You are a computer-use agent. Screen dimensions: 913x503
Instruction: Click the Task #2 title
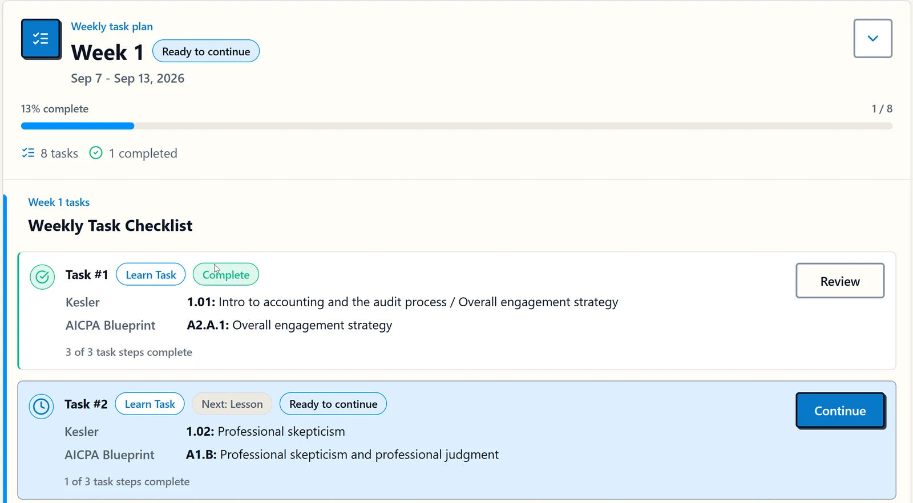click(x=86, y=404)
